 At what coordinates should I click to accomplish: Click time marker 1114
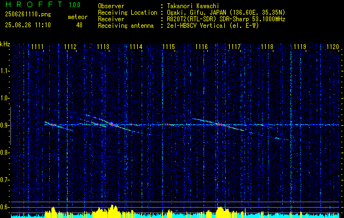tap(136, 46)
